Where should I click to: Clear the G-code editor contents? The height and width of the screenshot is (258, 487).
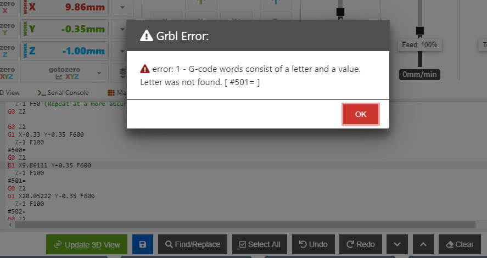tap(460, 244)
